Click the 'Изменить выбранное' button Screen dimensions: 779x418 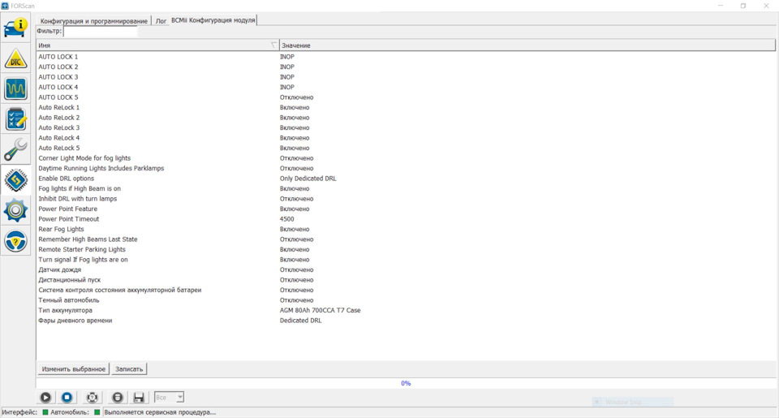click(x=74, y=369)
